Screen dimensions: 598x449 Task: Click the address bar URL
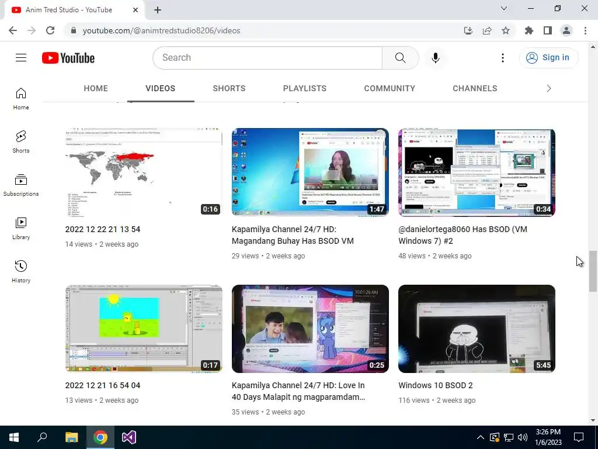161,30
